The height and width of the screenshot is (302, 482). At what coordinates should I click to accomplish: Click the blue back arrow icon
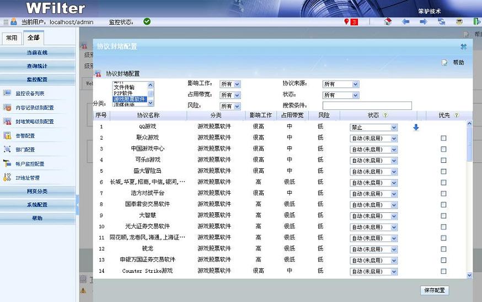pyautogui.click(x=406, y=22)
